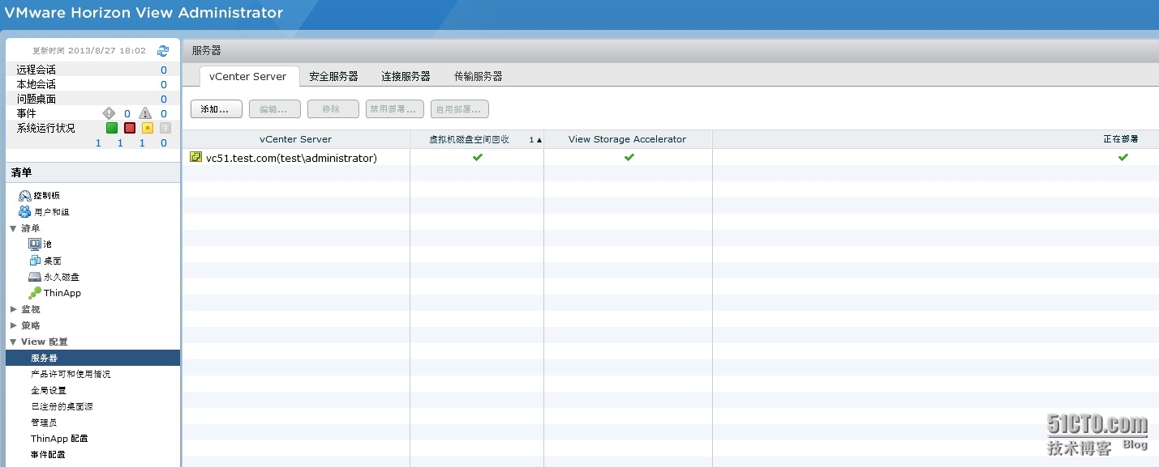Switch to the 安全服务器 tab
The height and width of the screenshot is (467, 1159).
point(333,76)
